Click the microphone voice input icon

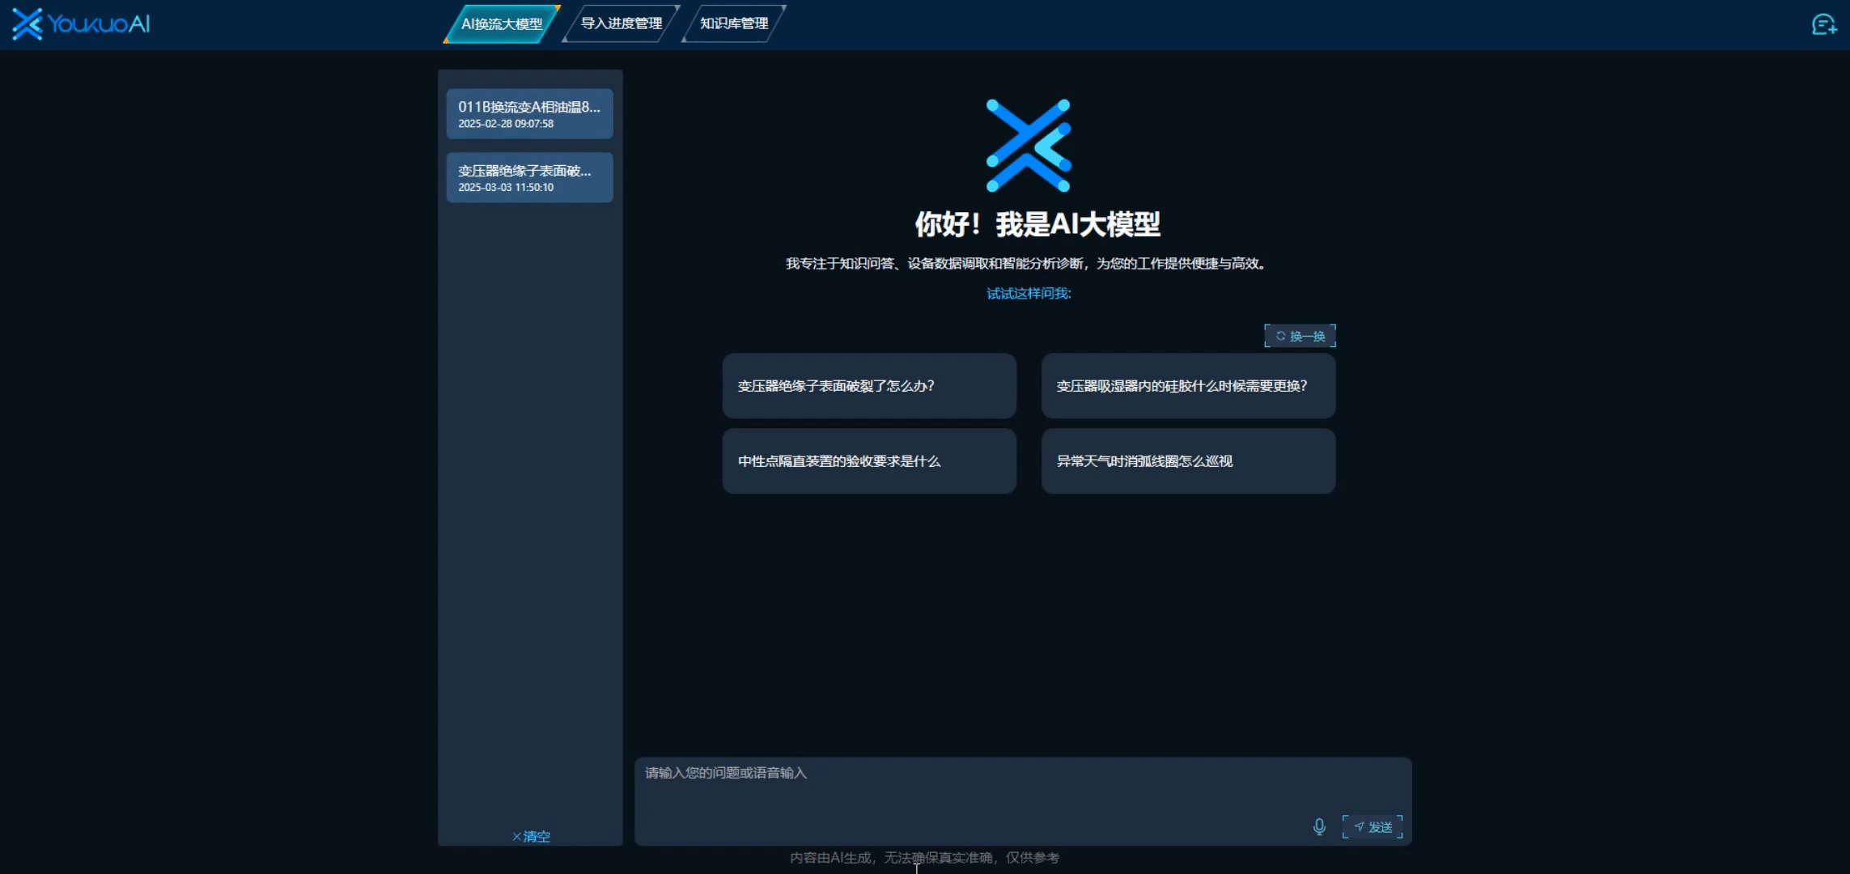click(1319, 826)
